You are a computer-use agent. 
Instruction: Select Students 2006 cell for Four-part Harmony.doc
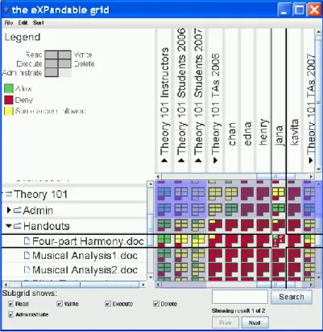[x=181, y=240]
